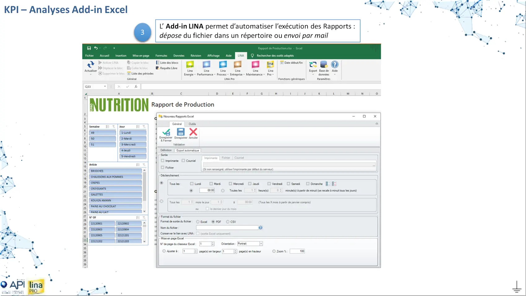
Task: Switch to the Formules ribbon tab
Action: tap(161, 56)
